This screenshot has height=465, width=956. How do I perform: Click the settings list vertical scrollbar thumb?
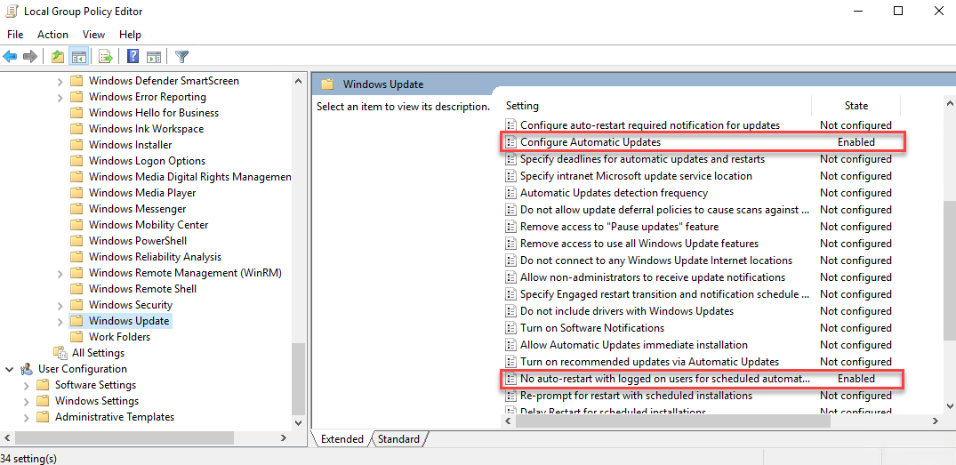[949, 270]
